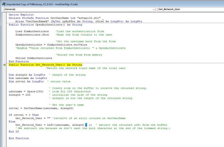Click the 'Get the username back from the form' comment
The image size is (224, 147).
click(85, 42)
